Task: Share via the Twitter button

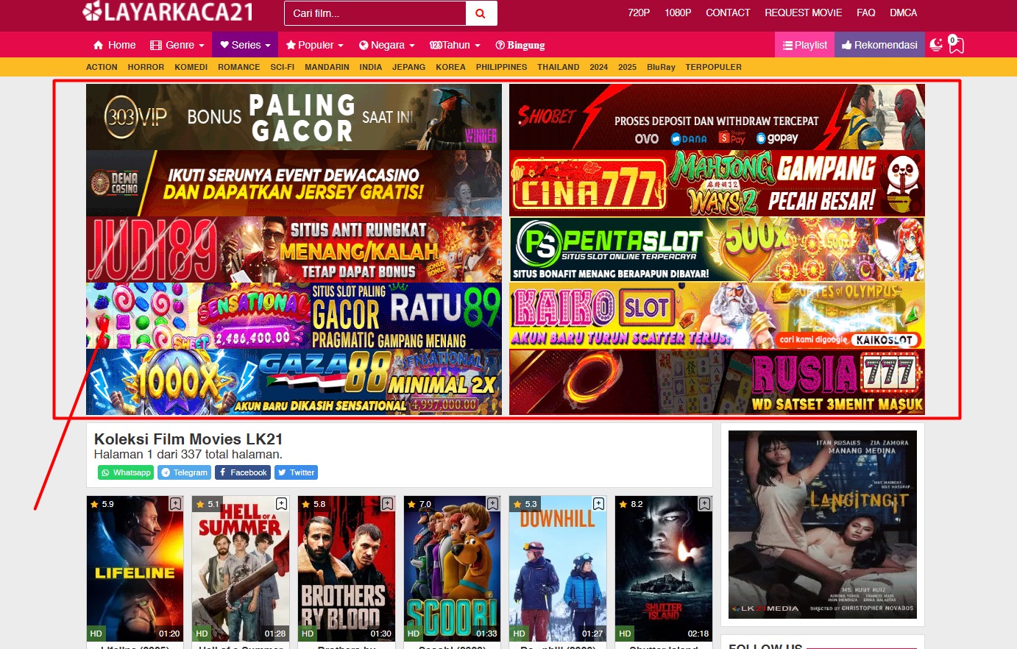Action: pyautogui.click(x=296, y=472)
